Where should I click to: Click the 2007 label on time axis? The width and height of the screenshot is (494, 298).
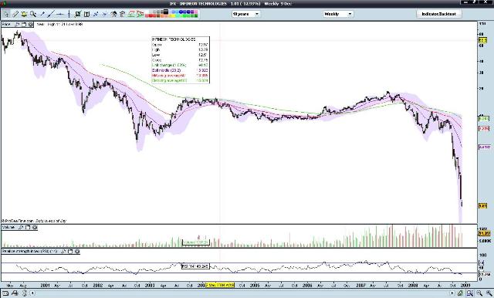pyautogui.click(x=360, y=285)
